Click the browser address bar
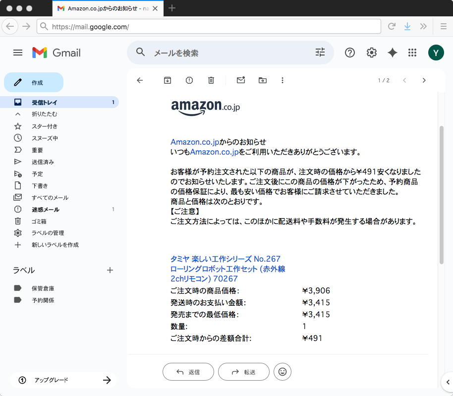The image size is (453, 396). pyautogui.click(x=209, y=27)
